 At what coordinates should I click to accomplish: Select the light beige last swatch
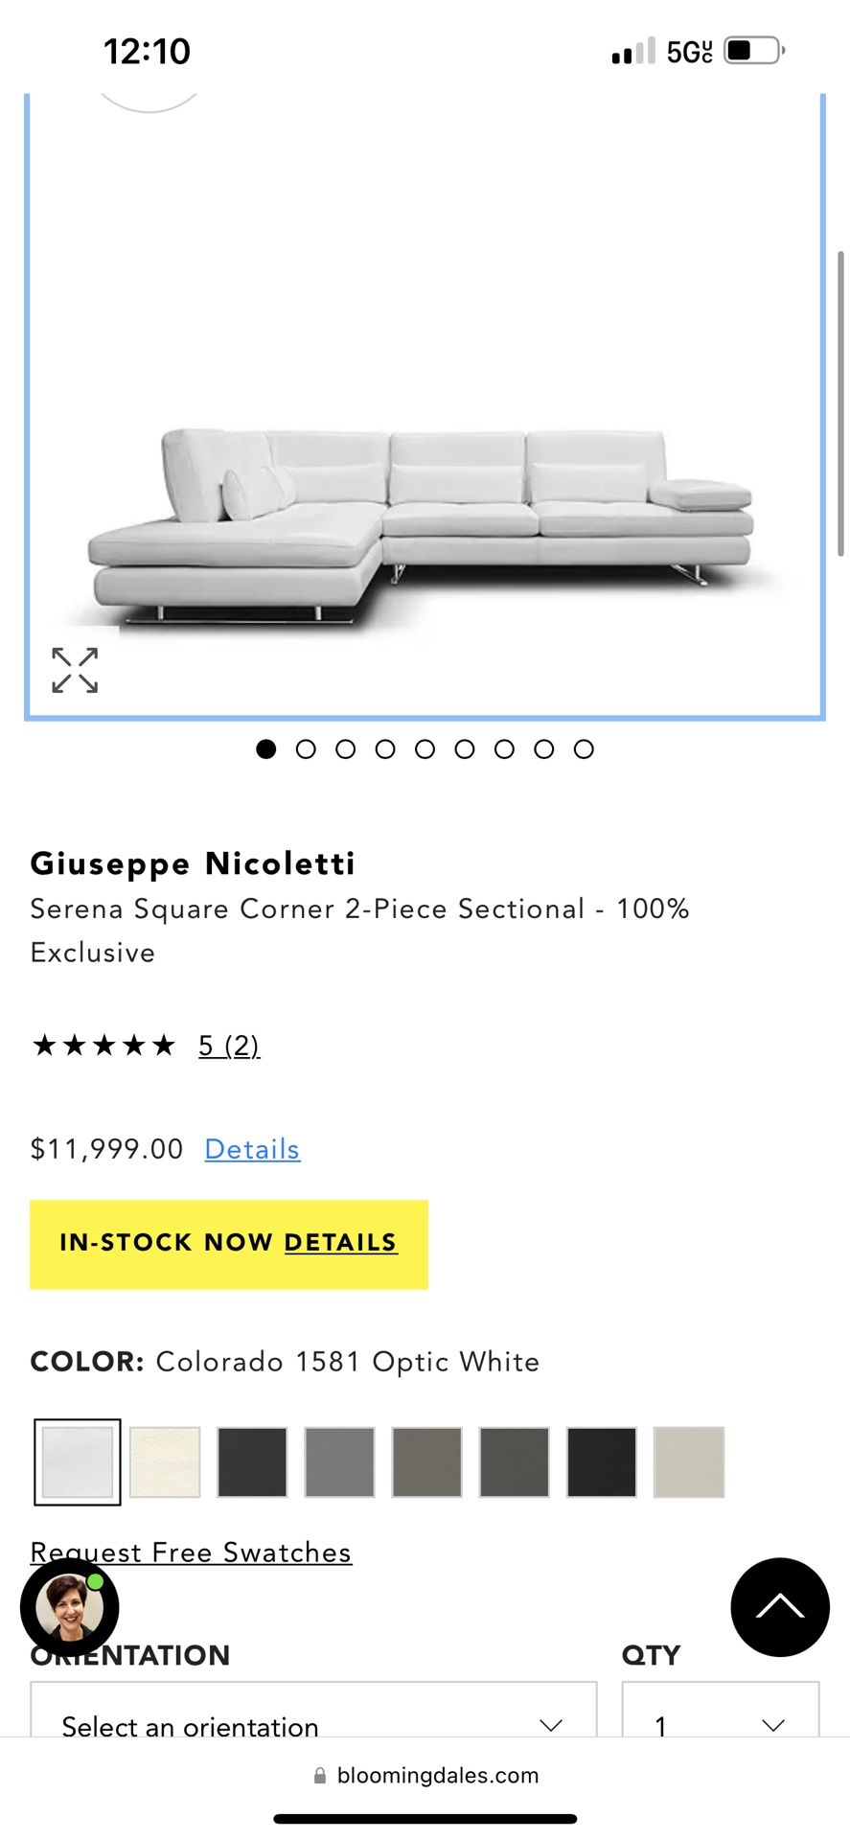[x=688, y=1462]
